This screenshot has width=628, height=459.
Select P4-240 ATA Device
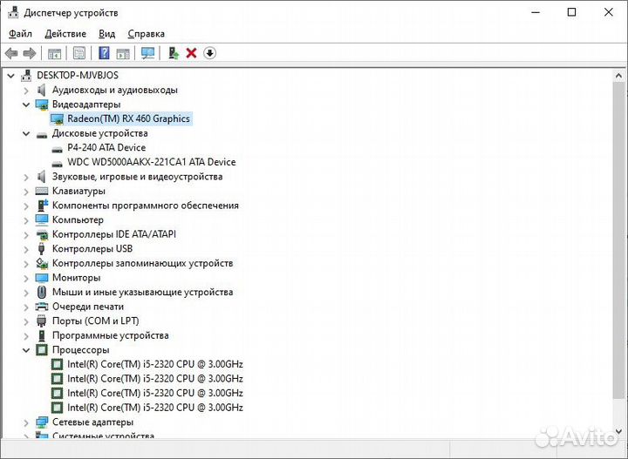[x=106, y=147]
